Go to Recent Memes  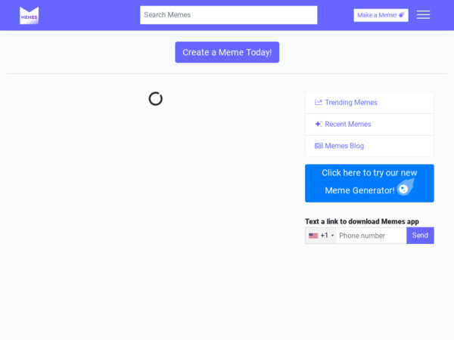point(347,124)
